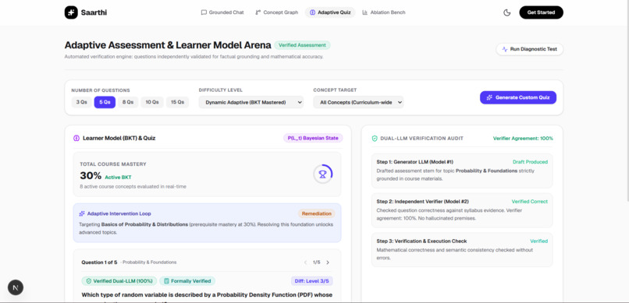Open the Ablation Bench tab
Image resolution: width=629 pixels, height=303 pixels.
[x=383, y=12]
